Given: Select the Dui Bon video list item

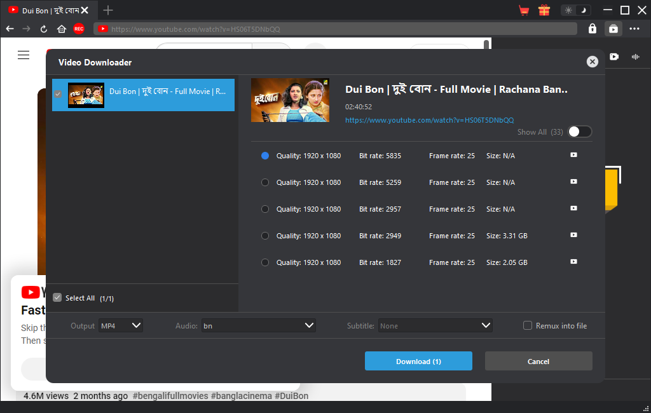Looking at the screenshot, I should pyautogui.click(x=143, y=95).
